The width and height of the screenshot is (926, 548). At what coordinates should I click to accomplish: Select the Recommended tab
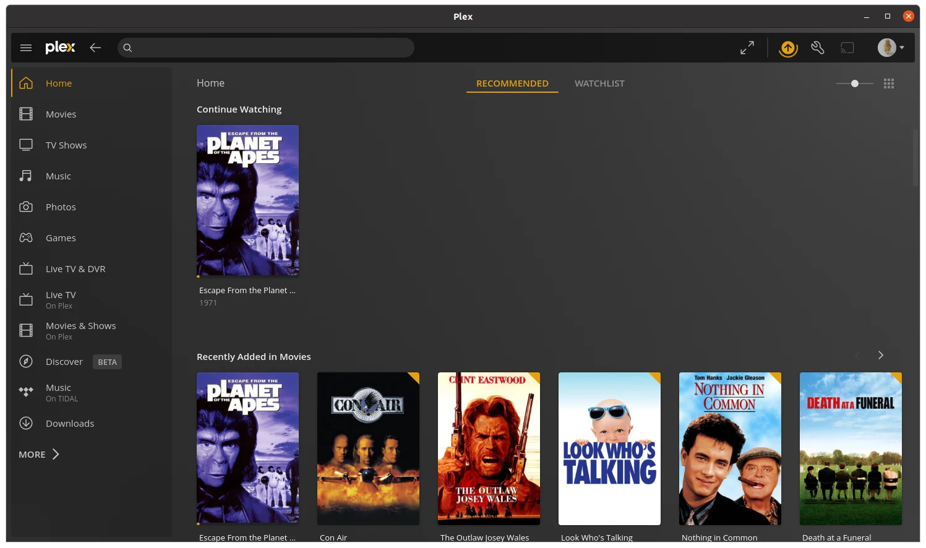pos(512,83)
